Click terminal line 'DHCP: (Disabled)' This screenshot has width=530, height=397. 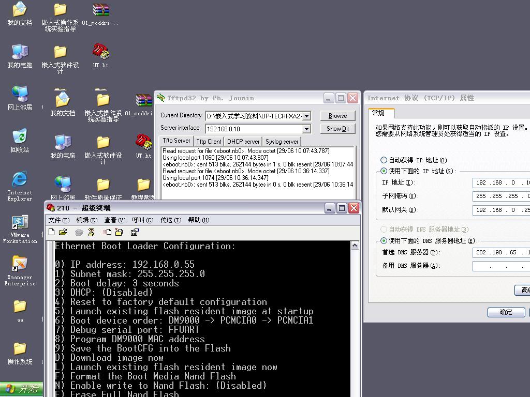click(104, 293)
